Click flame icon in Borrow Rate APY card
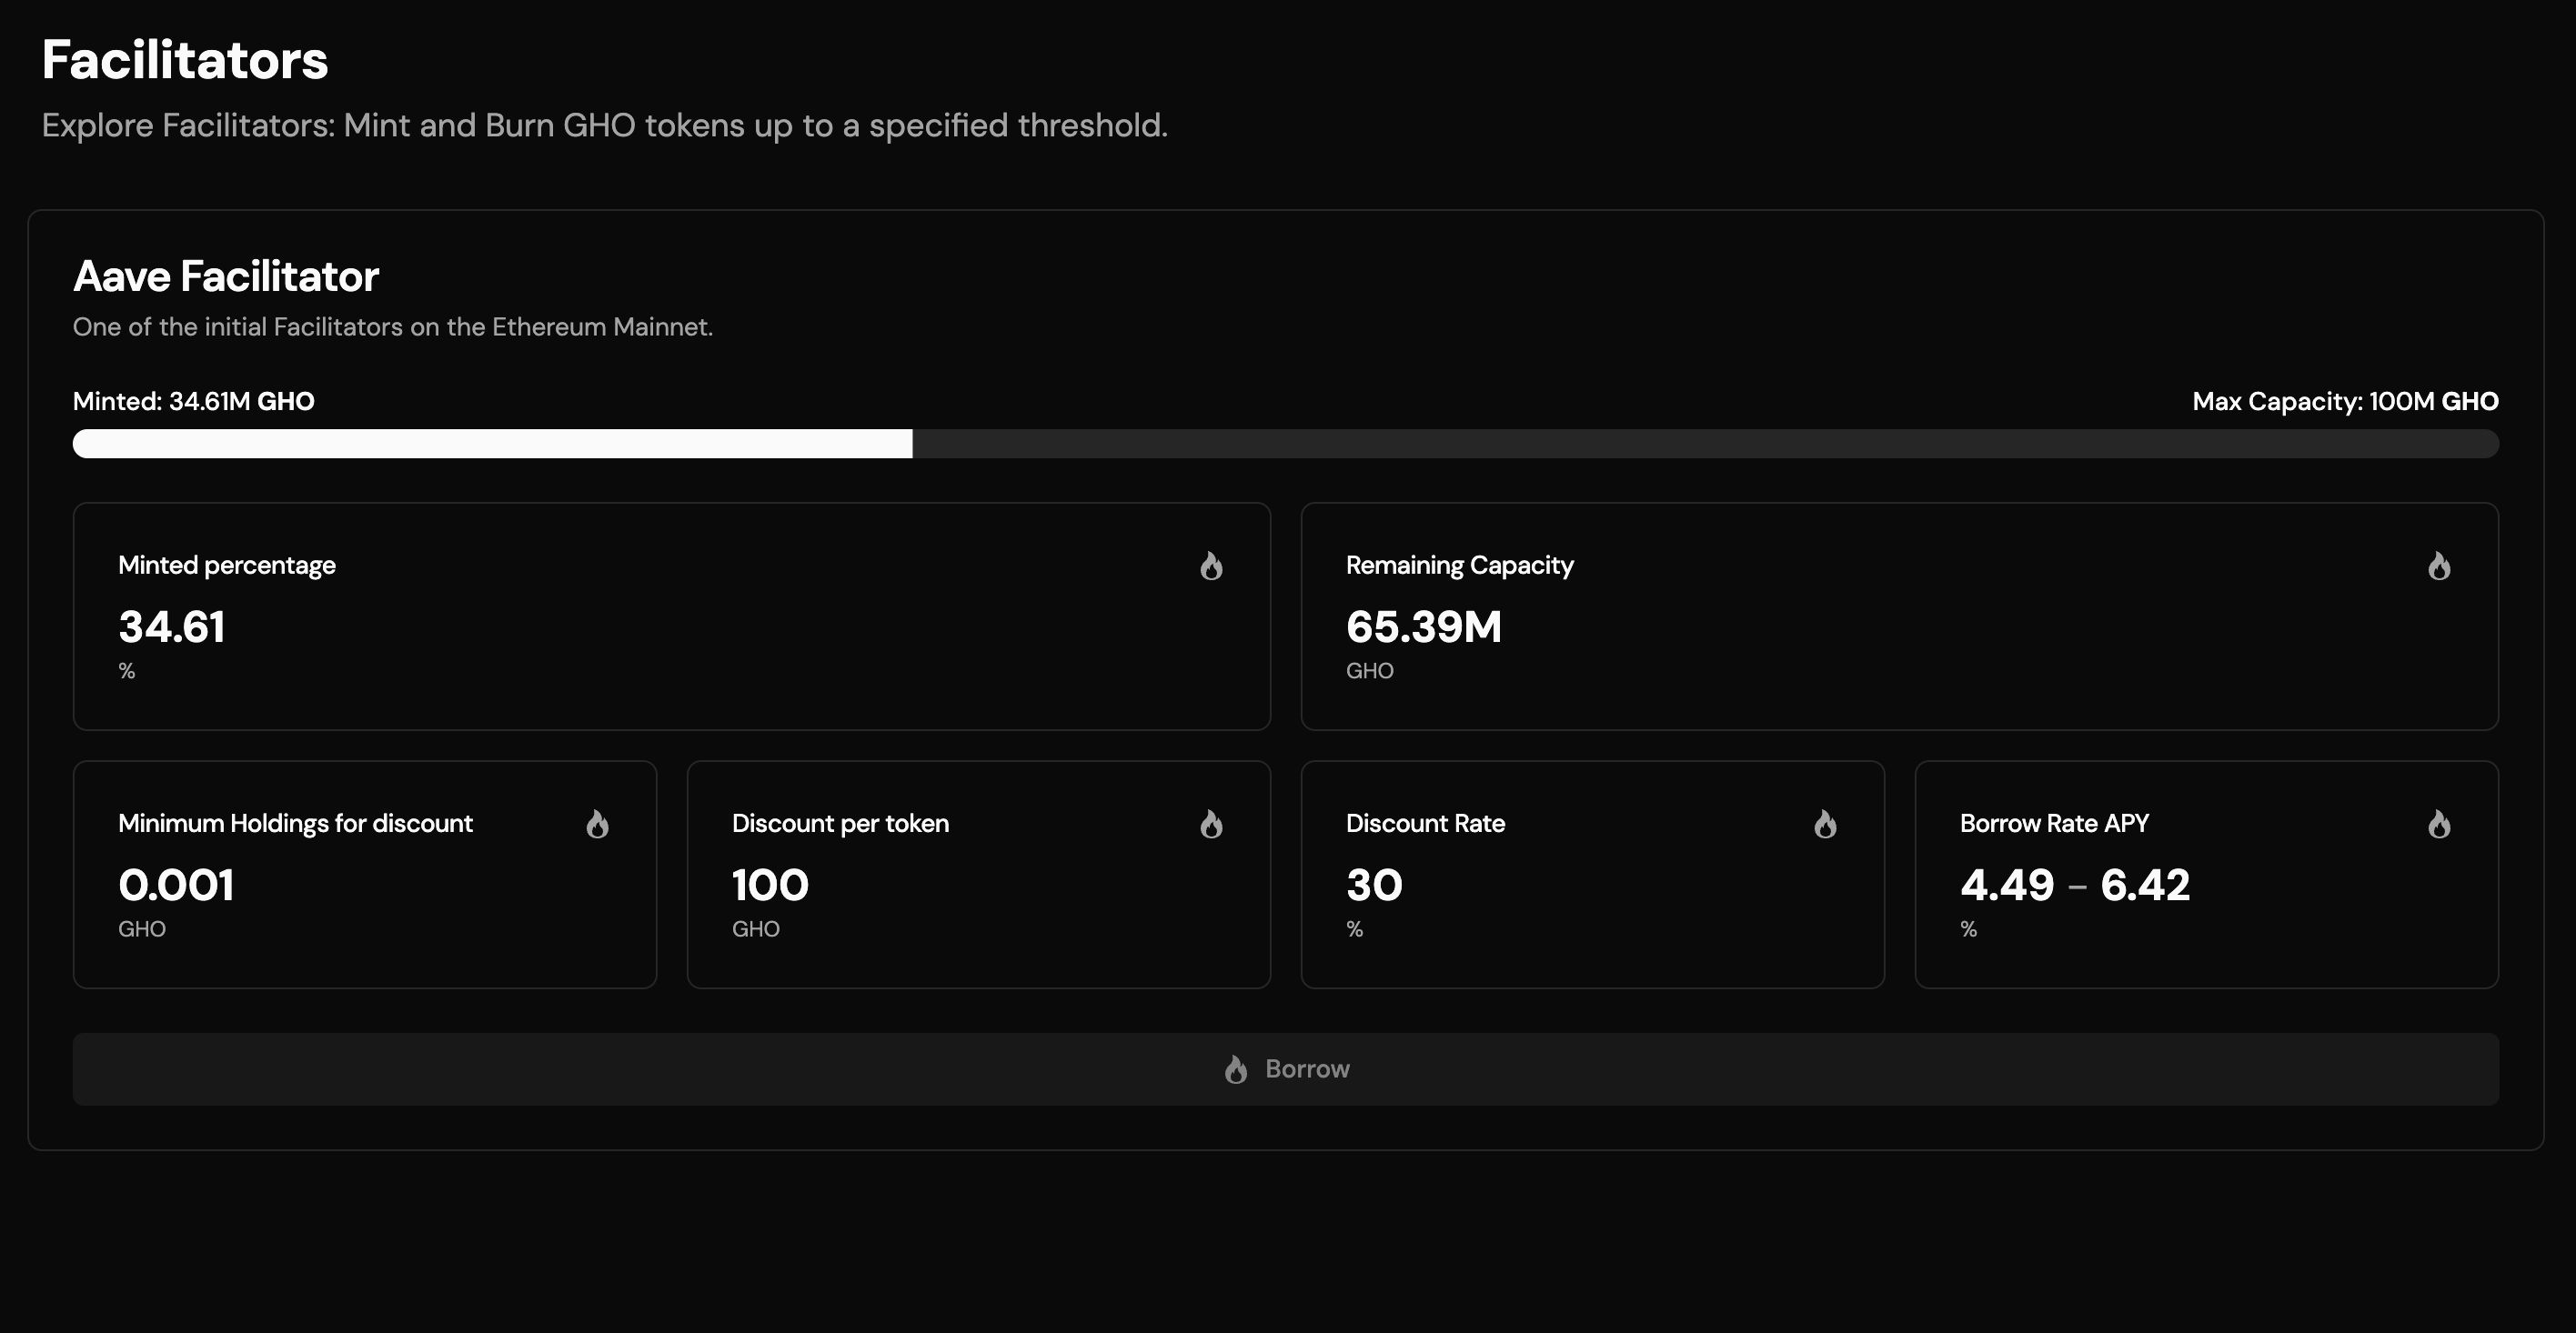Image resolution: width=2576 pixels, height=1333 pixels. pyautogui.click(x=2439, y=824)
